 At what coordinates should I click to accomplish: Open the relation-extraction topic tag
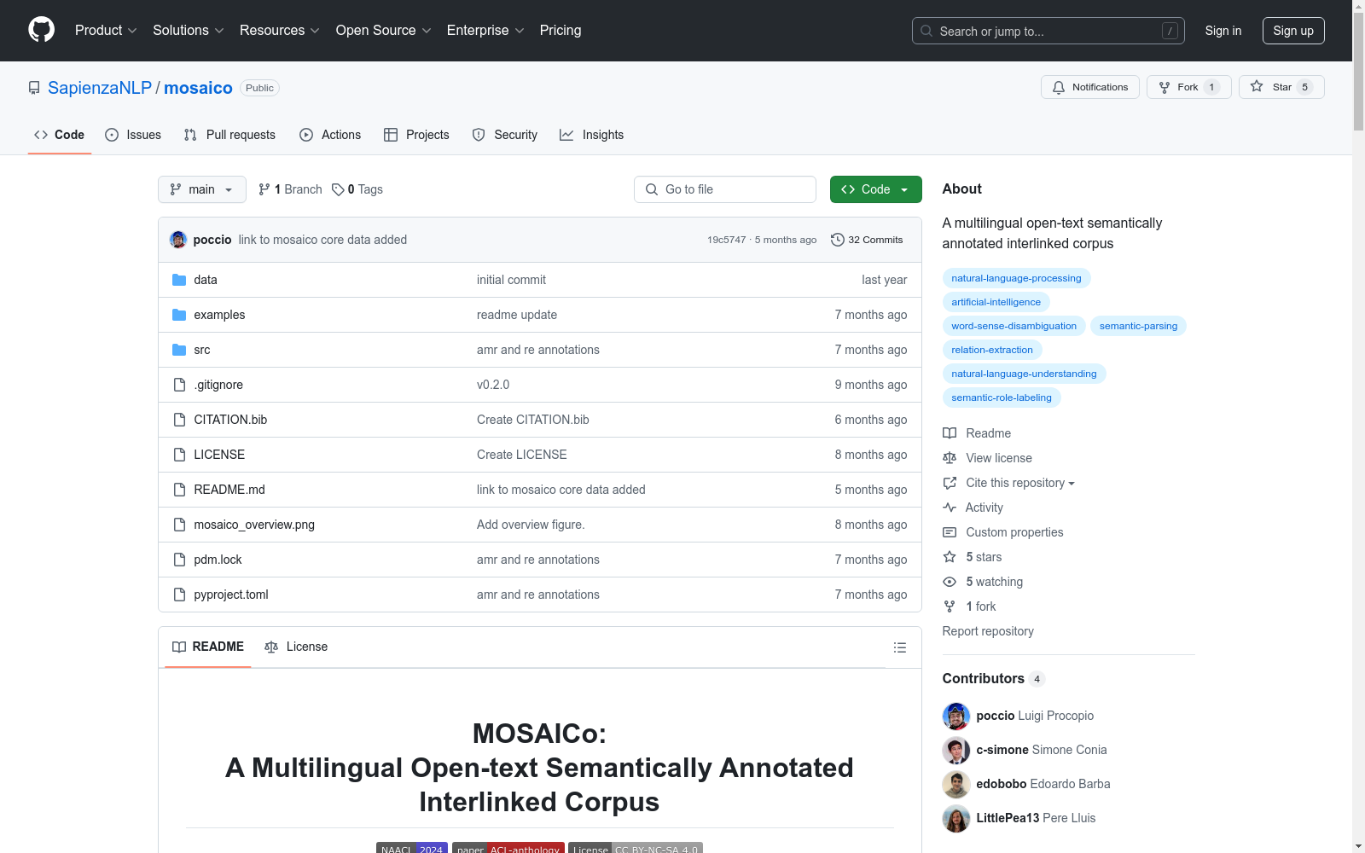(992, 350)
